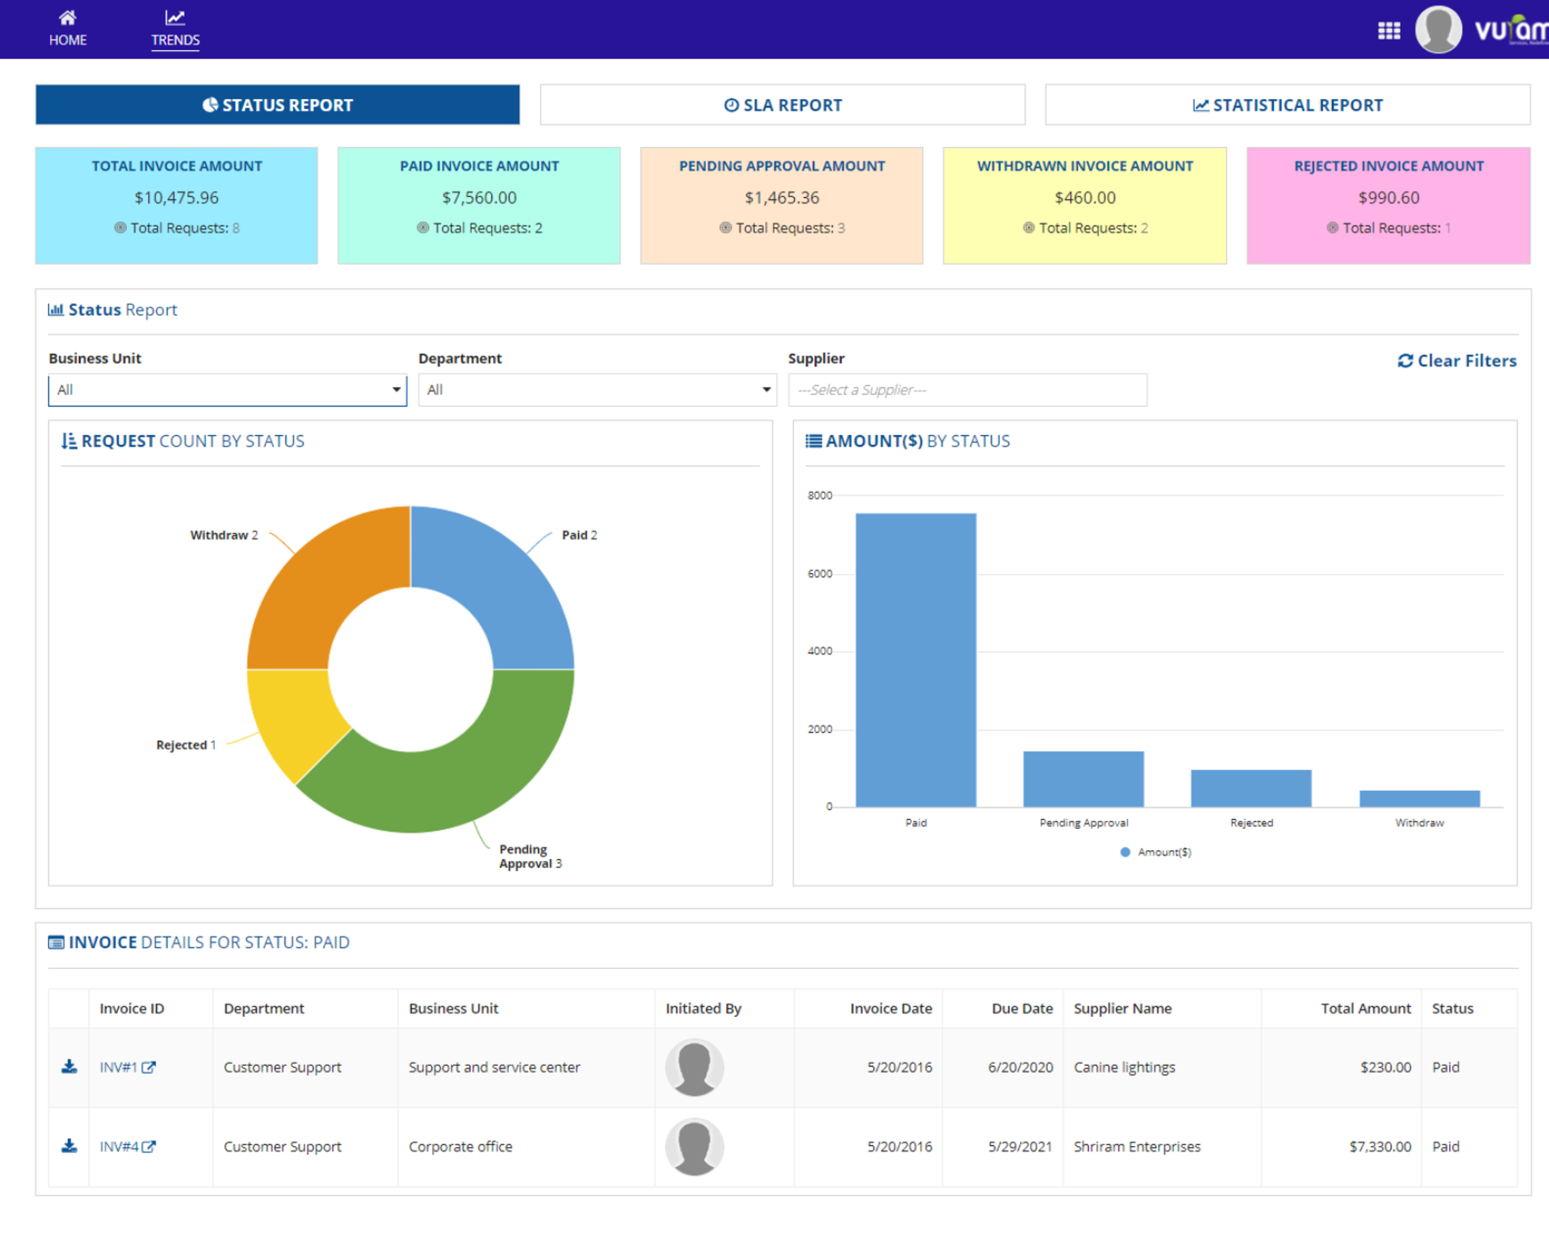Open INV#4 external link icon
1549x1235 pixels.
149,1147
